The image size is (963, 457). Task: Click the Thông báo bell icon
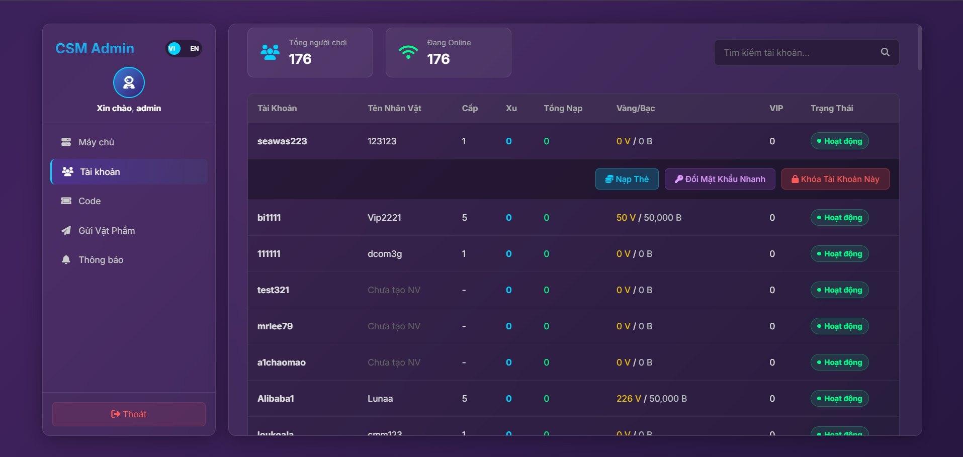[66, 260]
